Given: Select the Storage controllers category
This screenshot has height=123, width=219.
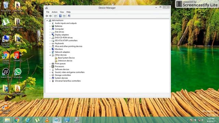Looking at the screenshot, I should tap(63, 75).
